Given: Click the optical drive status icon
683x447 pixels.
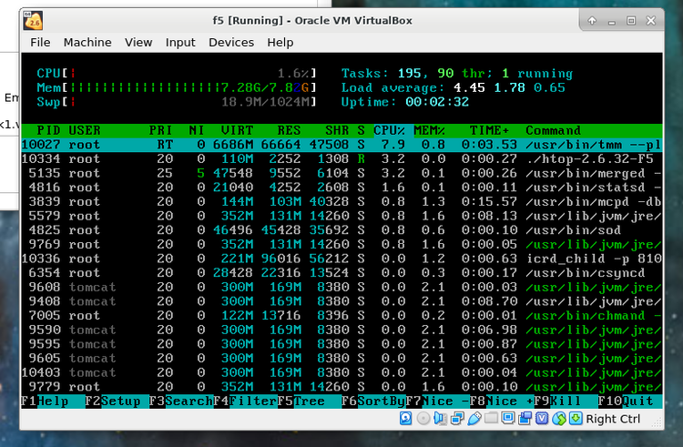Looking at the screenshot, I should (x=423, y=419).
